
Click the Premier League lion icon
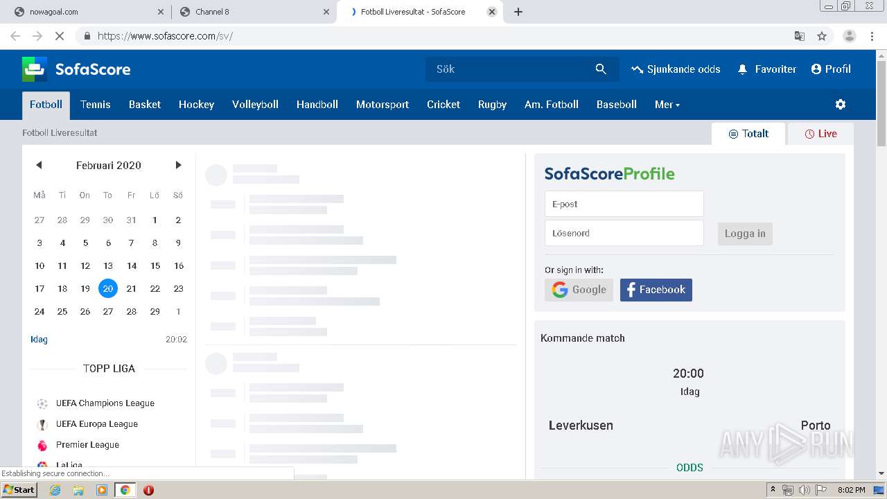[42, 445]
